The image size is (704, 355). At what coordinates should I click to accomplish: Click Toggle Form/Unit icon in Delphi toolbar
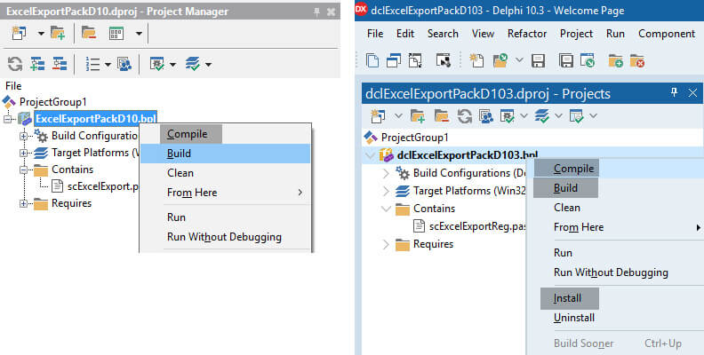415,60
